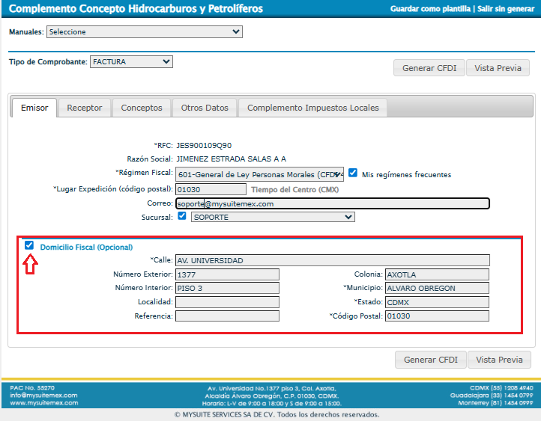
Task: Click the empty Localidad field
Action: [227, 302]
